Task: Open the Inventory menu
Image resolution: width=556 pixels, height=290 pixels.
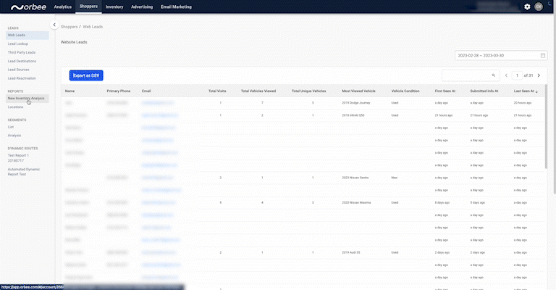Action: click(x=114, y=7)
